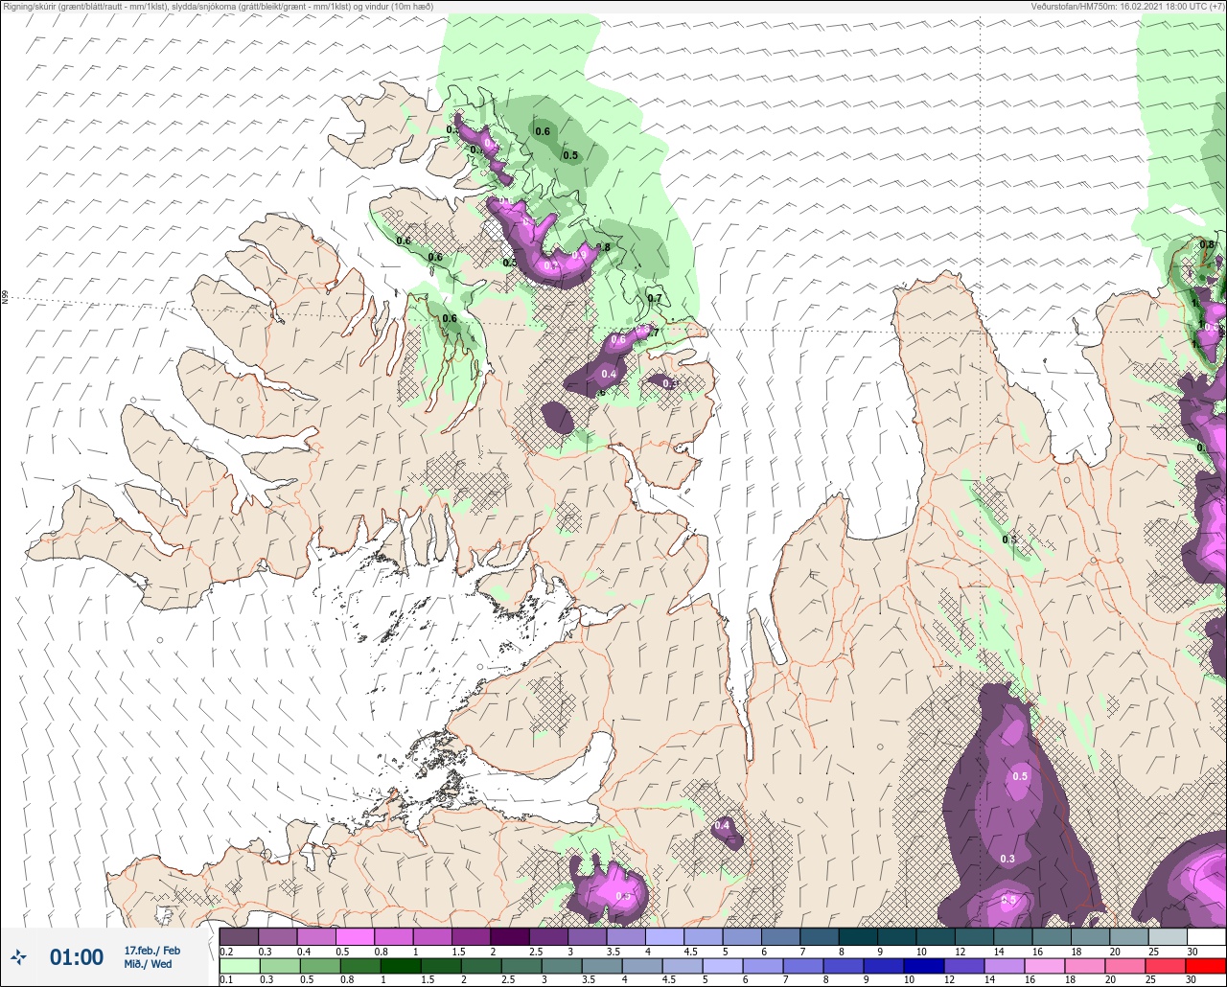Select the palest green 0.1 legend swatch
This screenshot has height=987, width=1227.
click(x=239, y=965)
